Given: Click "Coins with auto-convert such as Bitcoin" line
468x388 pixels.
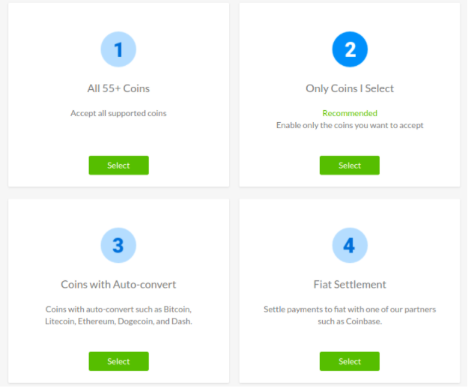Looking at the screenshot, I should pos(118,309).
